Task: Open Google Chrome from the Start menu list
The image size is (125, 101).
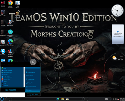Action: point(12,70)
